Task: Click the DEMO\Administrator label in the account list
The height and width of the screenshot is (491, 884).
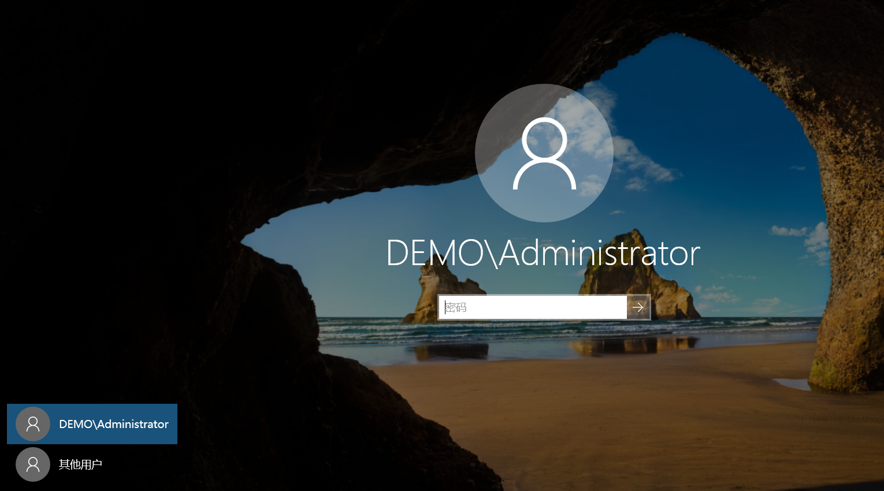Action: point(114,424)
